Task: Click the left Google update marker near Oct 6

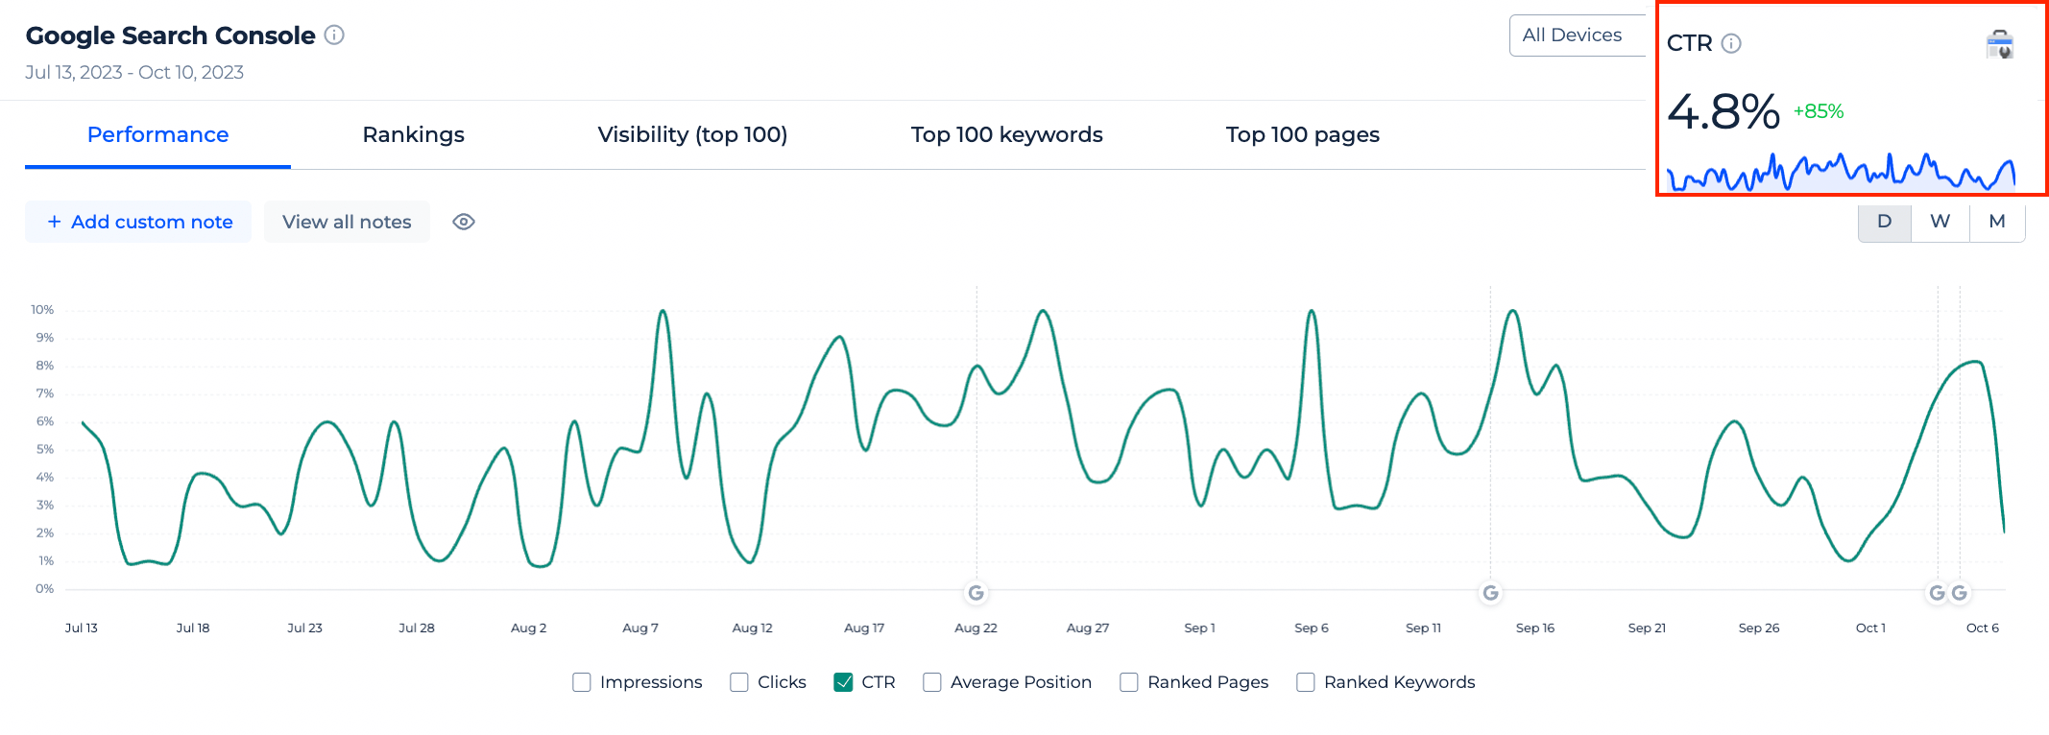Action: point(1938,593)
